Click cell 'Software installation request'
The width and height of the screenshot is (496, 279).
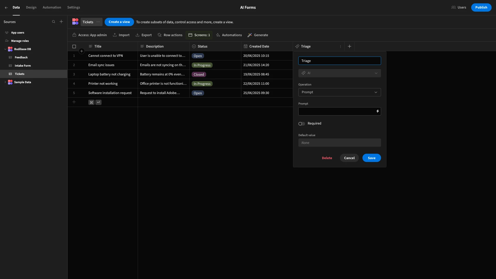pos(112,93)
